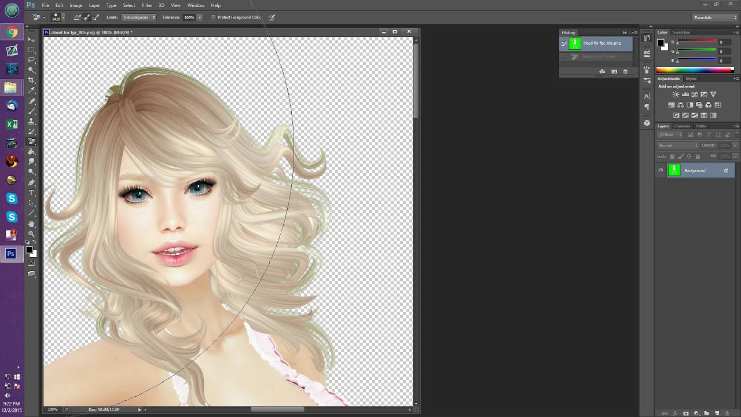
Task: Select the Brush tool
Action: click(31, 111)
